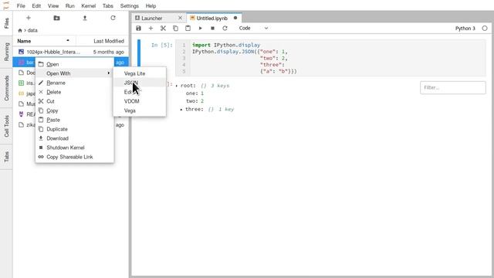Insert a cell below with toolbar plus
494x278 pixels.
pyautogui.click(x=151, y=28)
